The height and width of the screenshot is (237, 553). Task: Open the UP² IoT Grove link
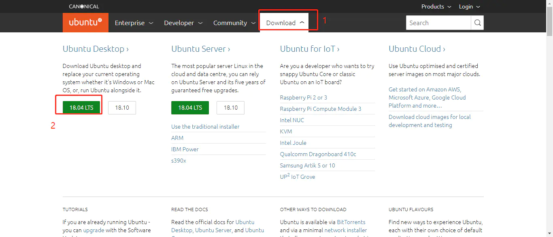coord(298,176)
